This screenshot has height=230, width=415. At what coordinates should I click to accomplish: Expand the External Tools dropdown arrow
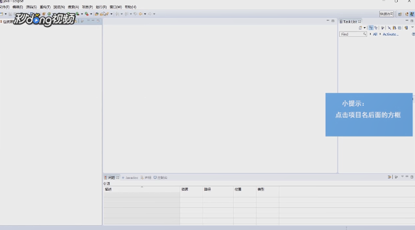[x=91, y=14]
